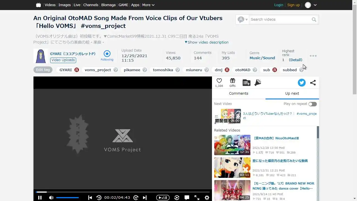Expand Show video description
Viewport: 357px width, 201px height.
click(x=207, y=42)
